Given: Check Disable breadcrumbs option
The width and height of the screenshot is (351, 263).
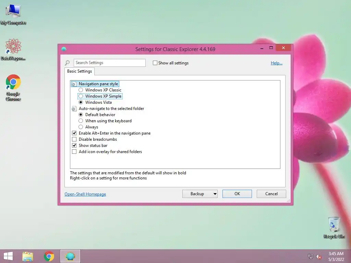Looking at the screenshot, I should pyautogui.click(x=74, y=139).
